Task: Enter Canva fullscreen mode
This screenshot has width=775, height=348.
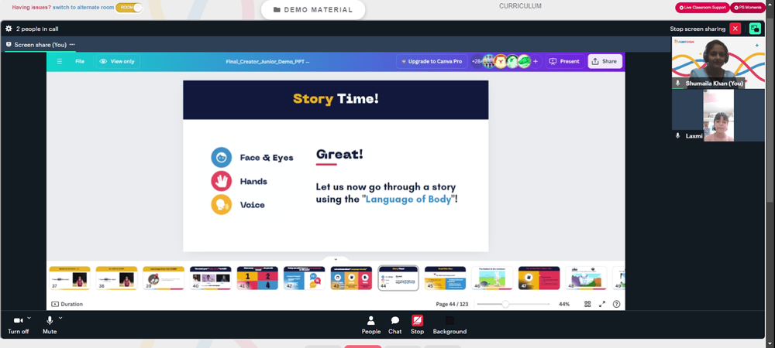Action: pos(602,304)
